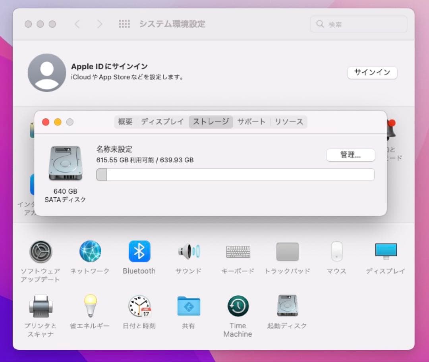Select the 起動ディスク preference pane
The width and height of the screenshot is (429, 362).
287,306
